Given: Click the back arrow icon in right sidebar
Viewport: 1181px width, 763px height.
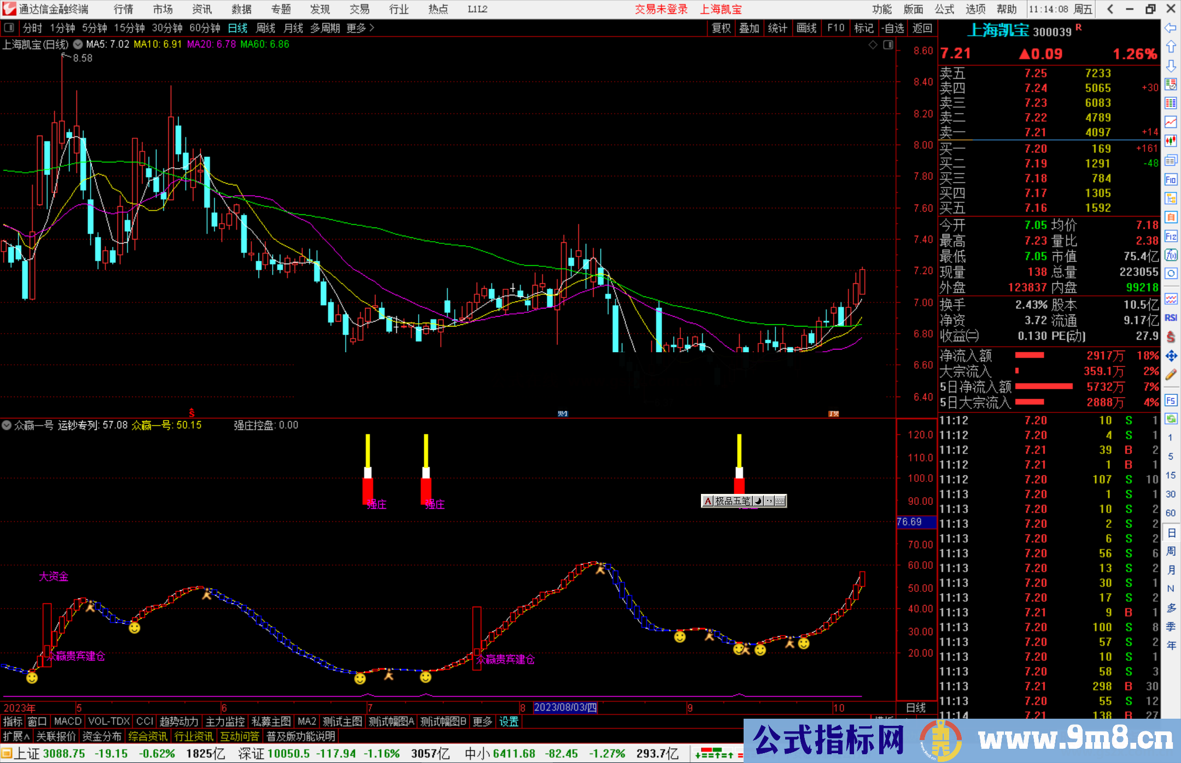Looking at the screenshot, I should pos(1170,28).
